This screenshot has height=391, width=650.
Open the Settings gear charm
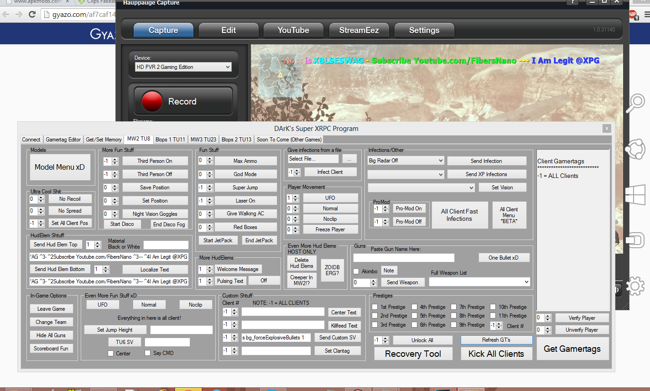[x=634, y=286]
